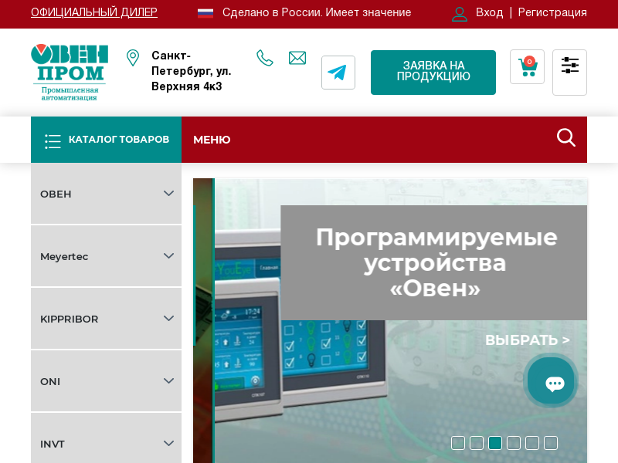Go to fifth slider dot
Image resolution: width=618 pixels, height=463 pixels.
(x=532, y=443)
